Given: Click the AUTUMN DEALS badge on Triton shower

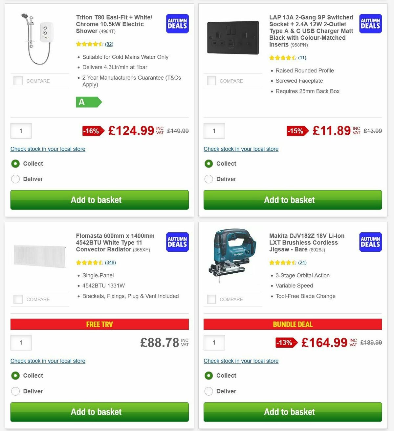Looking at the screenshot, I should 177,23.
